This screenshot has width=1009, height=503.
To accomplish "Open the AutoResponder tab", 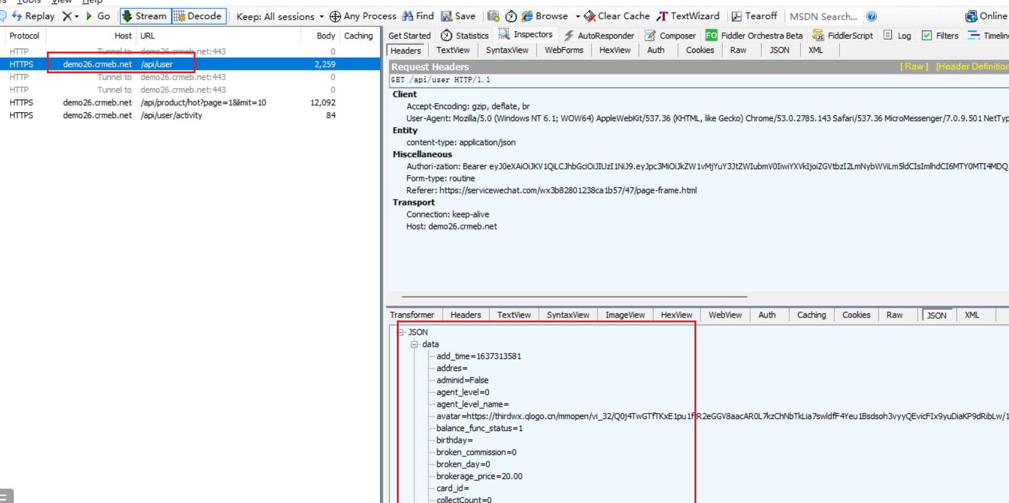I will [599, 35].
